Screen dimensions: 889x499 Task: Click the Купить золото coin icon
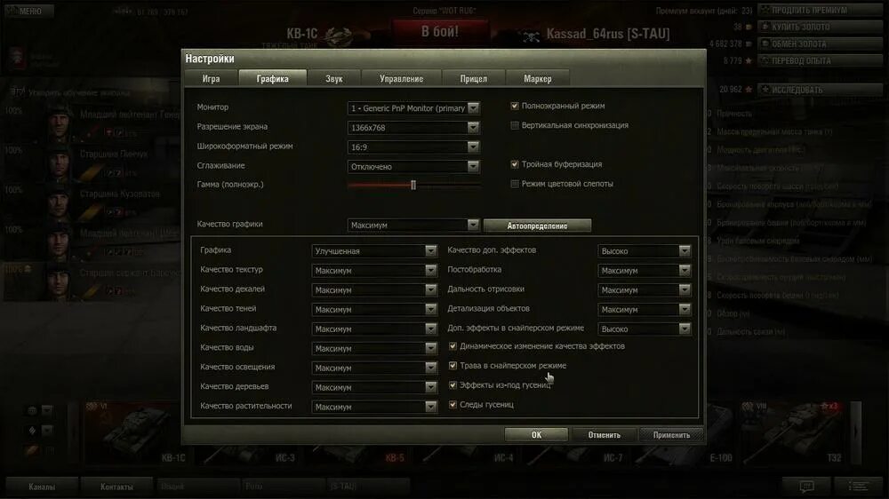tap(765, 27)
